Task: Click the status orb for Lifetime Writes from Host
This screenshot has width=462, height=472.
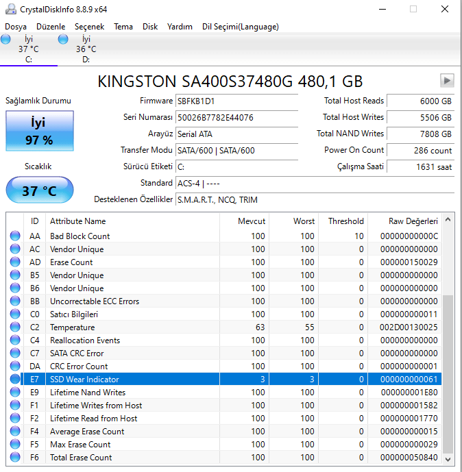Action: (15, 405)
